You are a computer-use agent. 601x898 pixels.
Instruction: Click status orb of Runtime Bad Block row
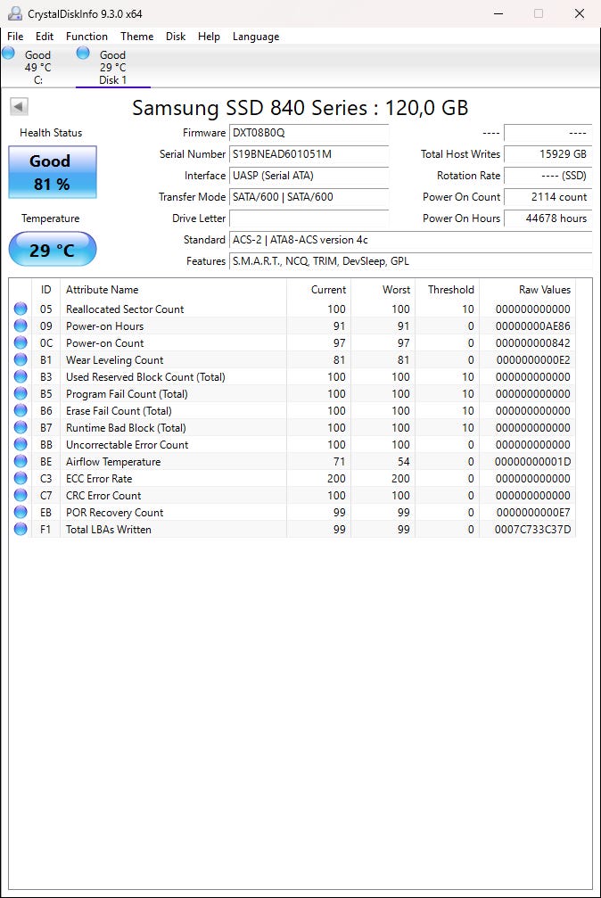click(21, 427)
